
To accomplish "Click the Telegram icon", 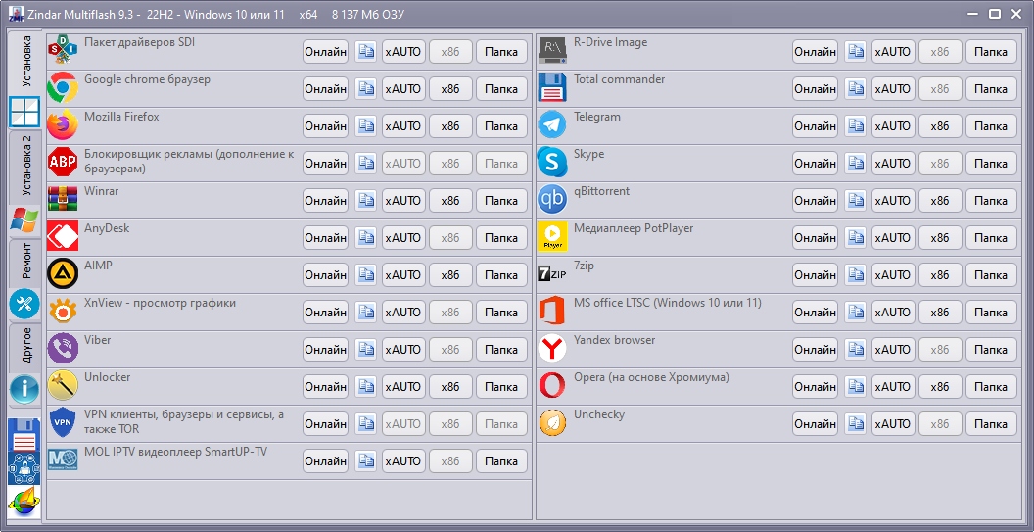I will pos(552,125).
